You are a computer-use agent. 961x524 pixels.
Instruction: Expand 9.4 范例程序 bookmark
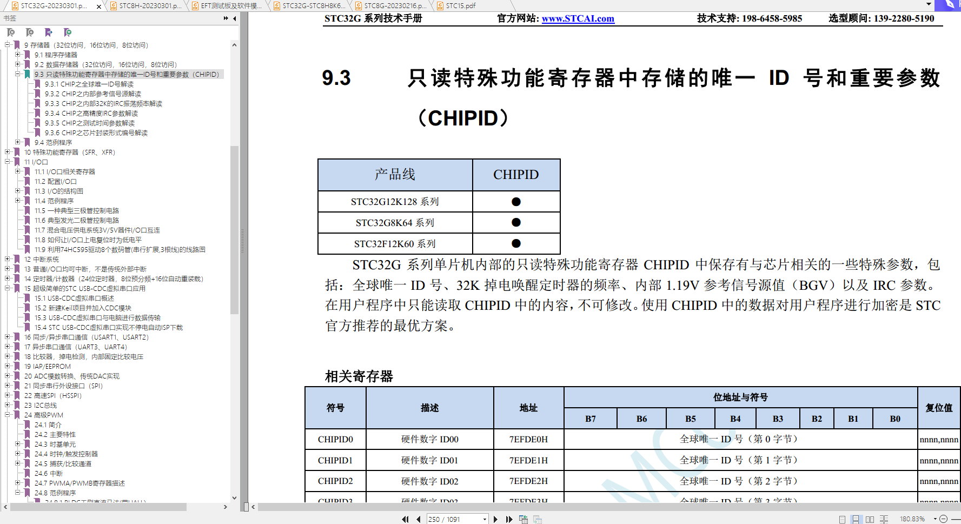17,142
